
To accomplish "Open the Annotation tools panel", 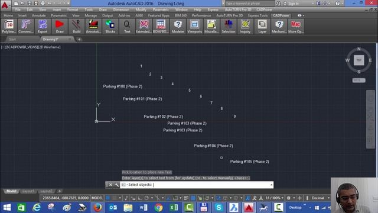I will (93, 27).
